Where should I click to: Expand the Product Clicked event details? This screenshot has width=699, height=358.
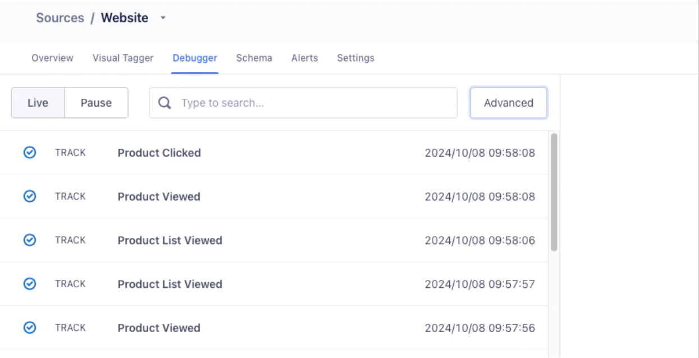(x=159, y=152)
